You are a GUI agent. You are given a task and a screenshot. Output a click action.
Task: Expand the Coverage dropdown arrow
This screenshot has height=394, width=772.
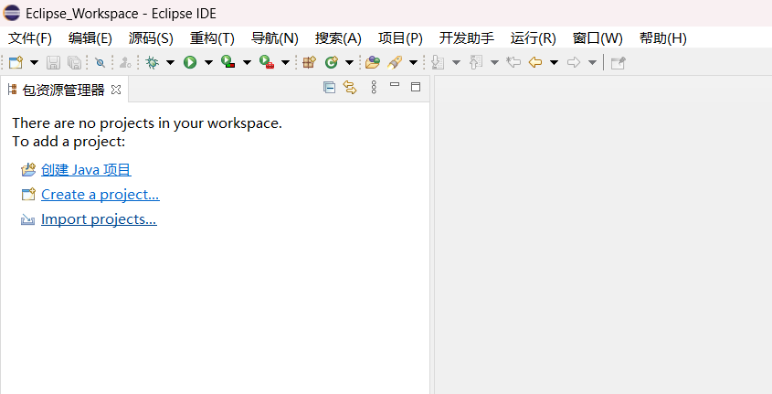coord(247,62)
